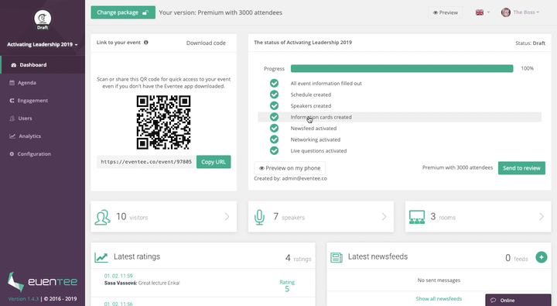Click checkmark next to Information cards created
This screenshot has width=557, height=306.
point(274,117)
